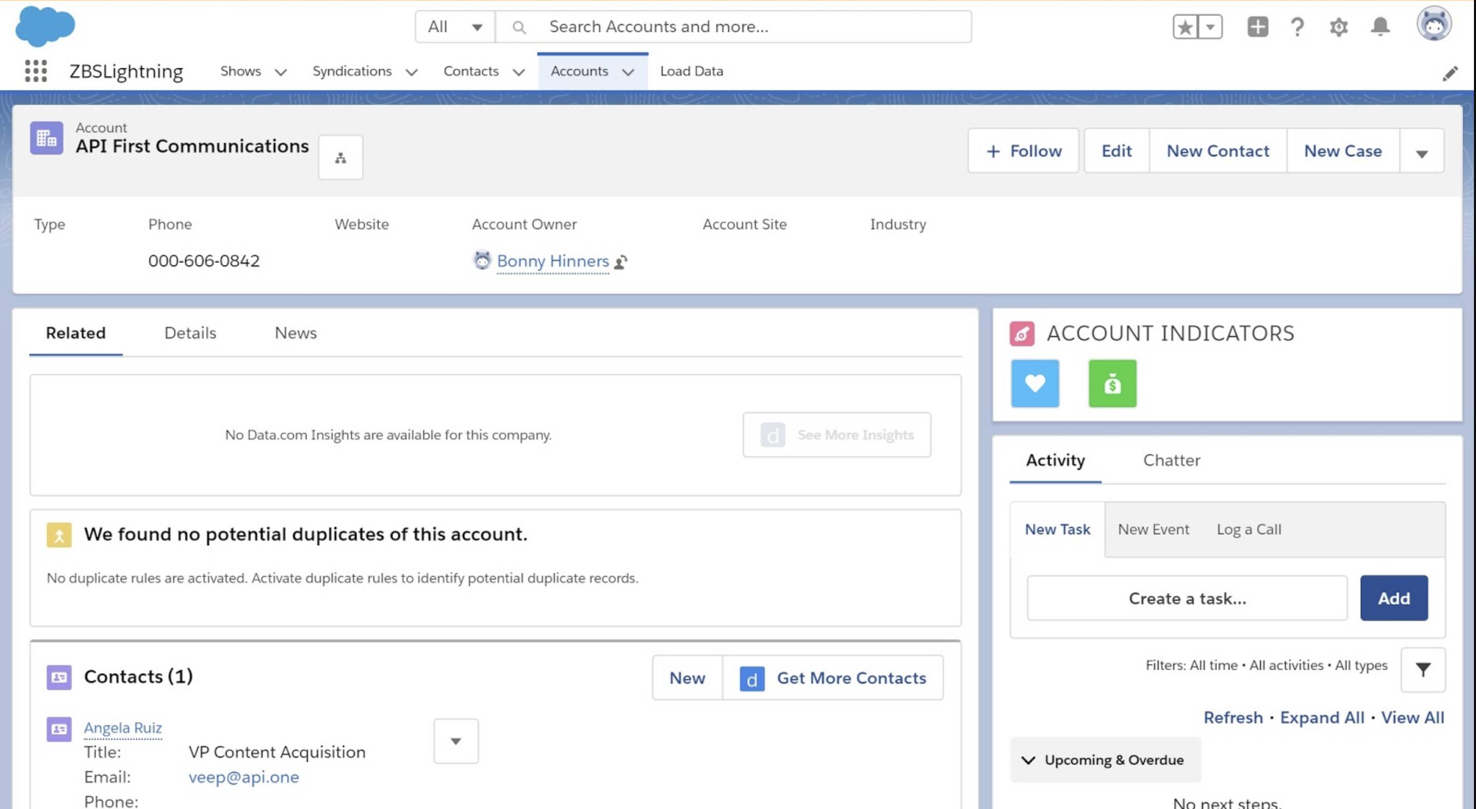This screenshot has width=1476, height=809.
Task: Switch to the Details tab
Action: tap(190, 333)
